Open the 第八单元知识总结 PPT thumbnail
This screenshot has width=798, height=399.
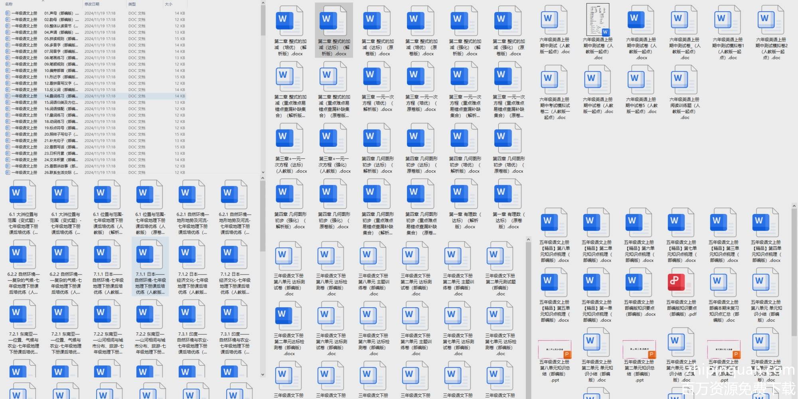tap(555, 350)
